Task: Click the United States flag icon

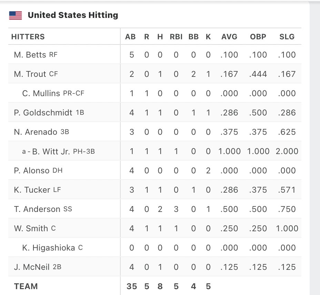Action: pyautogui.click(x=16, y=15)
